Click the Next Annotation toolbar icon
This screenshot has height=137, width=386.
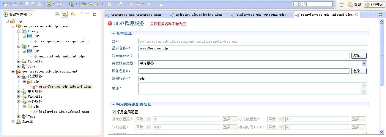110,4
